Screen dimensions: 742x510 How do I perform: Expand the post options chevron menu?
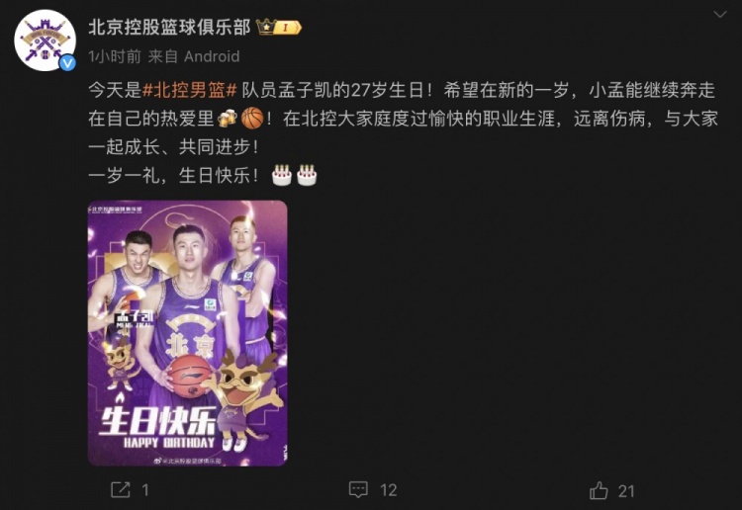(720, 15)
